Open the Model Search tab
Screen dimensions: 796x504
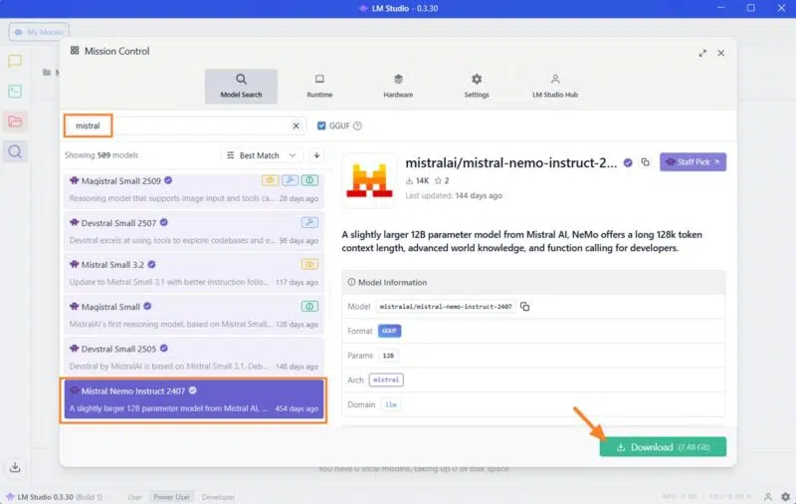click(241, 87)
